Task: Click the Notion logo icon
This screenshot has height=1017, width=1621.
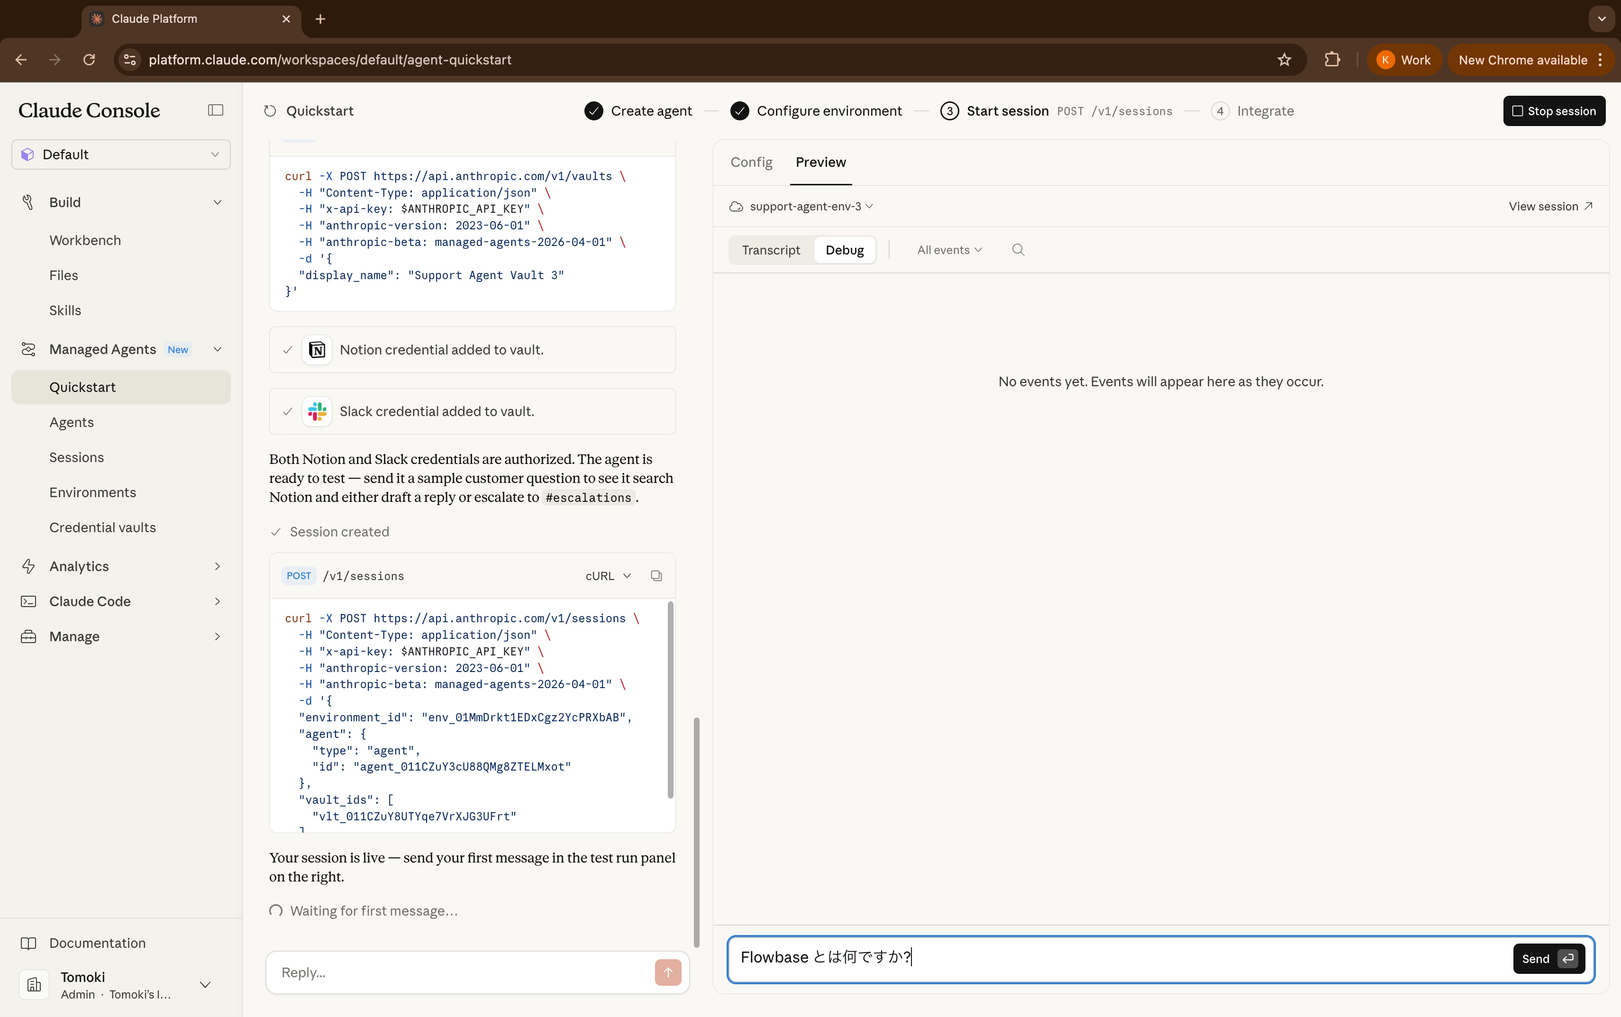Action: tap(317, 350)
